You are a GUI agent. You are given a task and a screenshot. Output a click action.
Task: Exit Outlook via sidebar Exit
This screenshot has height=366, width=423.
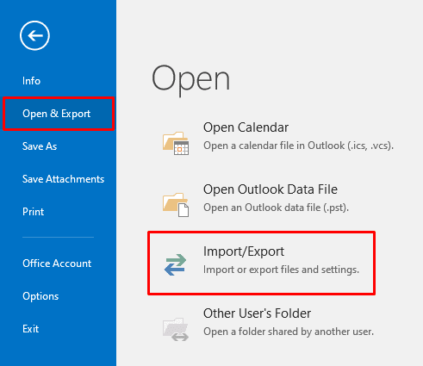click(x=30, y=329)
